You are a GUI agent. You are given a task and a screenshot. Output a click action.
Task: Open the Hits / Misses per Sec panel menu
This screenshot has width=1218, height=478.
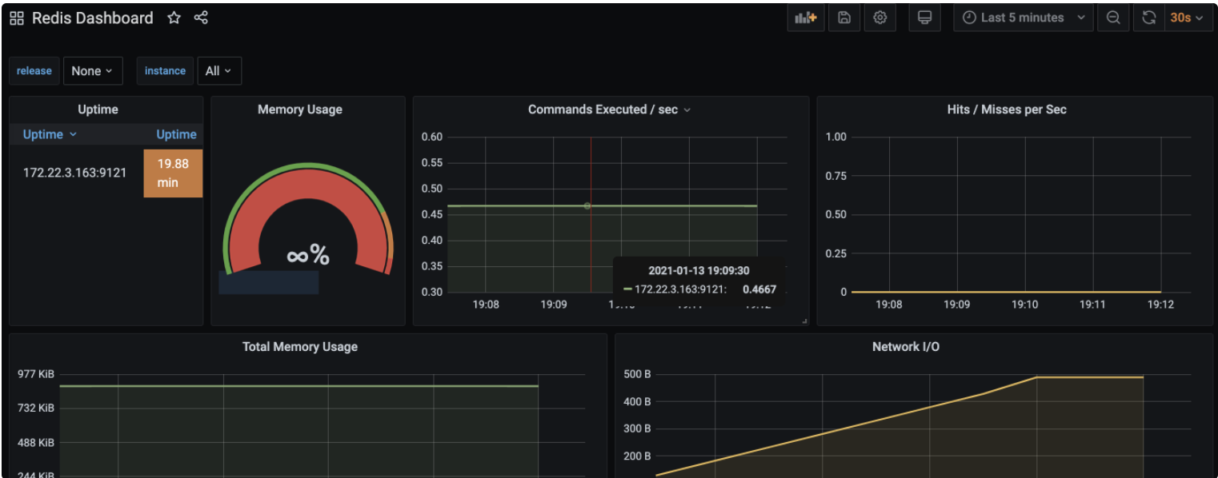pos(1007,110)
